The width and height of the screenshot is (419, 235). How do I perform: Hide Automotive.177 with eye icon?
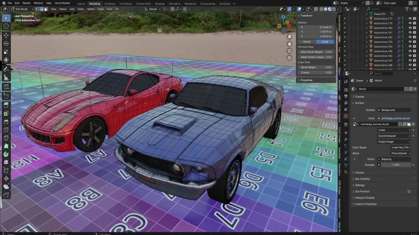(x=410, y=19)
